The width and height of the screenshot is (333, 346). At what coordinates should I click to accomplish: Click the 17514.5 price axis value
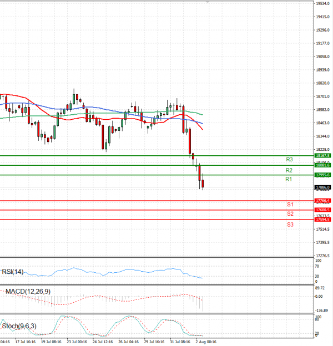coord(323,229)
